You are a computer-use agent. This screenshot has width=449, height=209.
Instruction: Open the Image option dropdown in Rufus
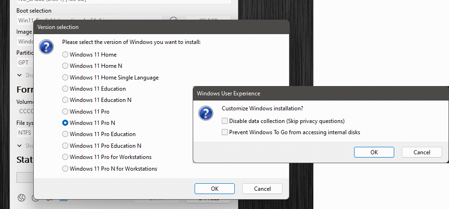pos(25,42)
